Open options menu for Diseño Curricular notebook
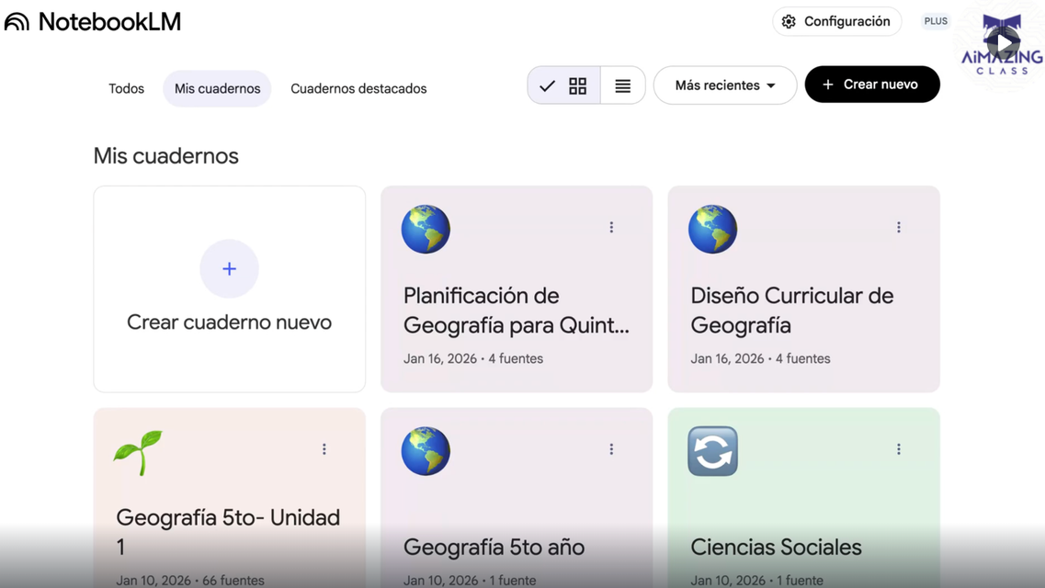The height and width of the screenshot is (588, 1045). pyautogui.click(x=898, y=227)
